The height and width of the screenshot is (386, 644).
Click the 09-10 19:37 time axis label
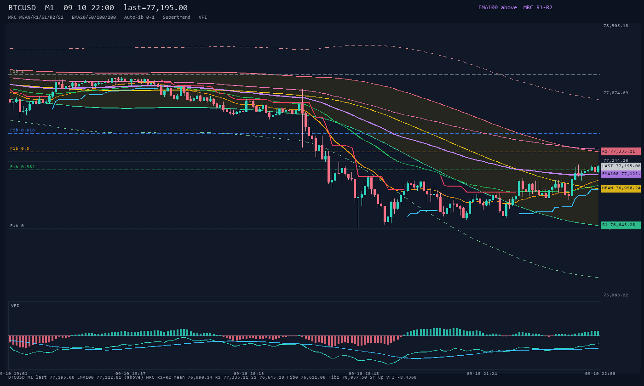[130, 374]
